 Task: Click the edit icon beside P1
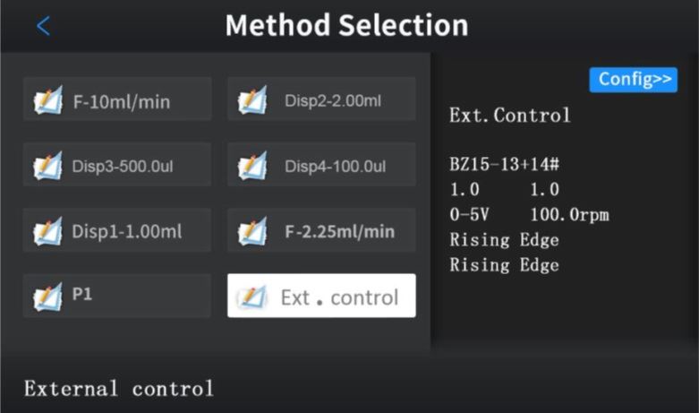click(x=48, y=297)
